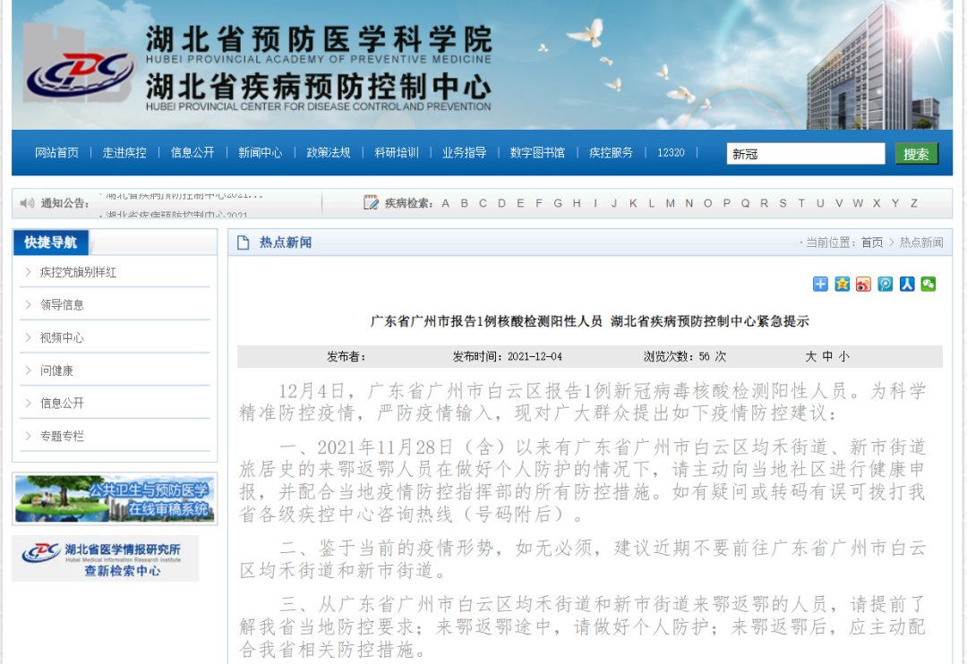Expand arrow beside 信息公开 in sidebar
Screen dimensions: 967x664
tap(28, 403)
